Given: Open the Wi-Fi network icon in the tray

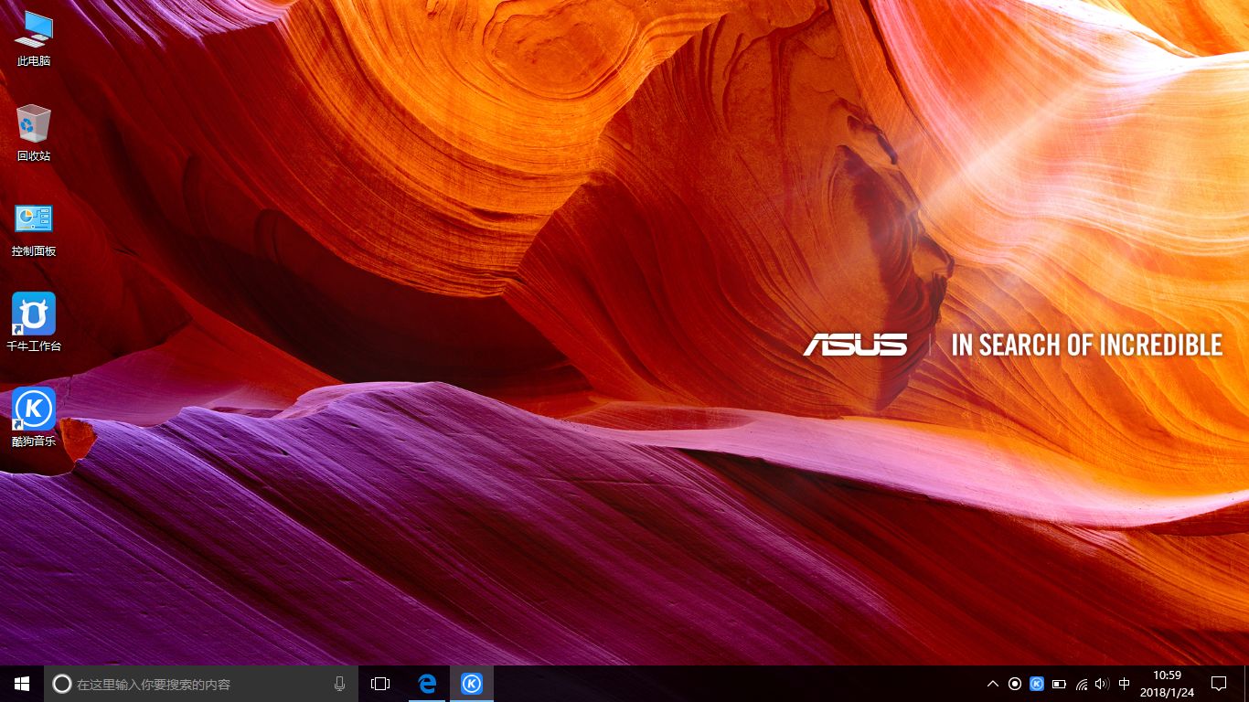Looking at the screenshot, I should coord(1080,683).
